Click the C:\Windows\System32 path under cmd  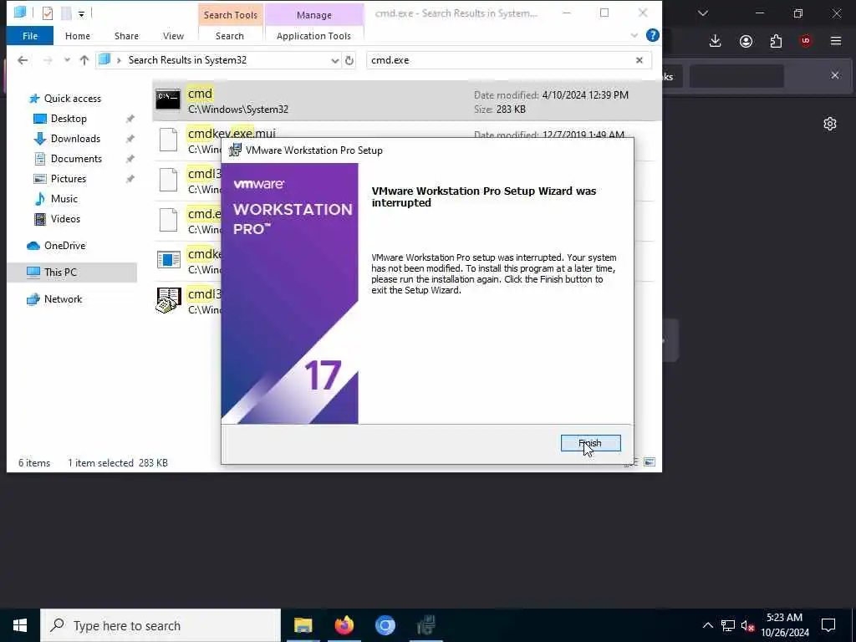238,110
